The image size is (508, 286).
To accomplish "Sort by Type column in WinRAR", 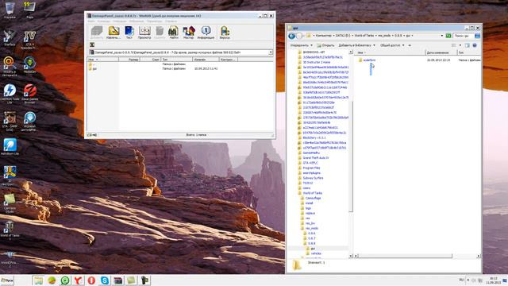I will (x=176, y=60).
